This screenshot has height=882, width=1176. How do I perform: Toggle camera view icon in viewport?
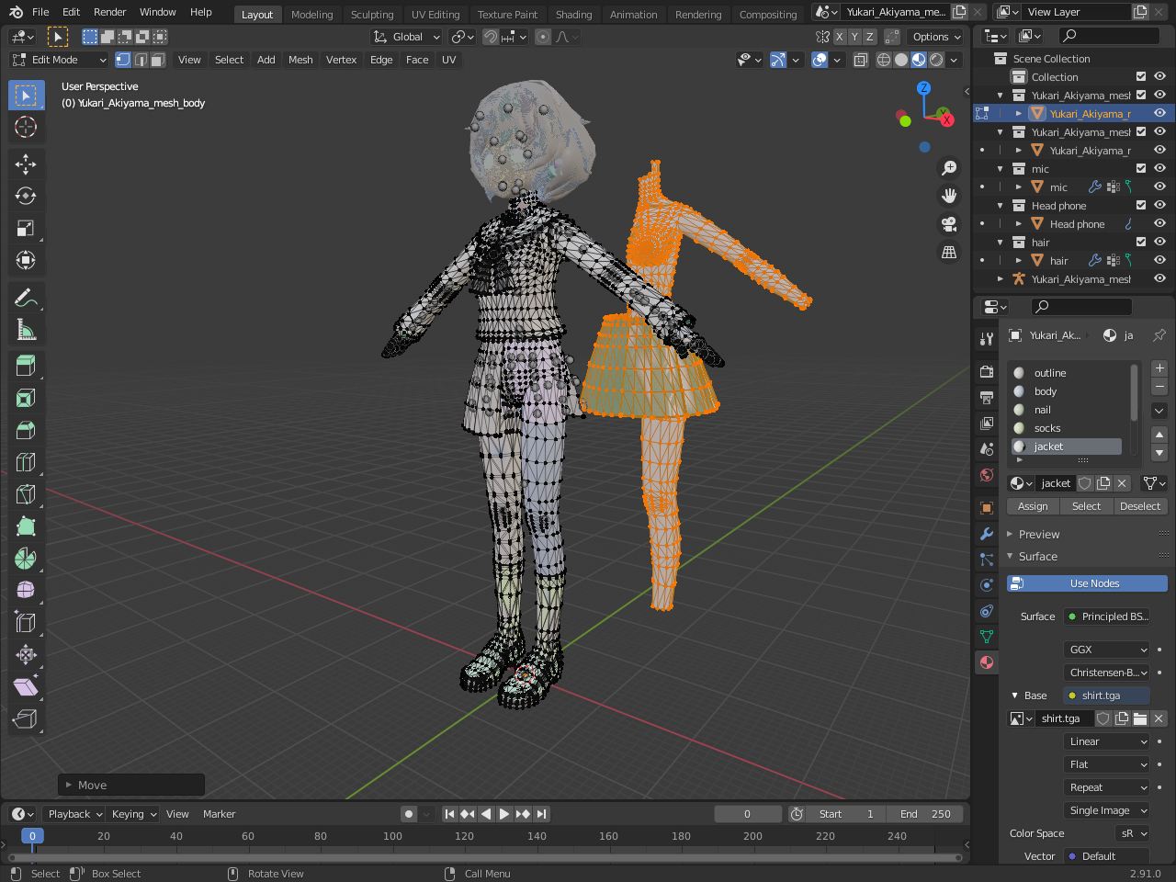click(x=949, y=224)
